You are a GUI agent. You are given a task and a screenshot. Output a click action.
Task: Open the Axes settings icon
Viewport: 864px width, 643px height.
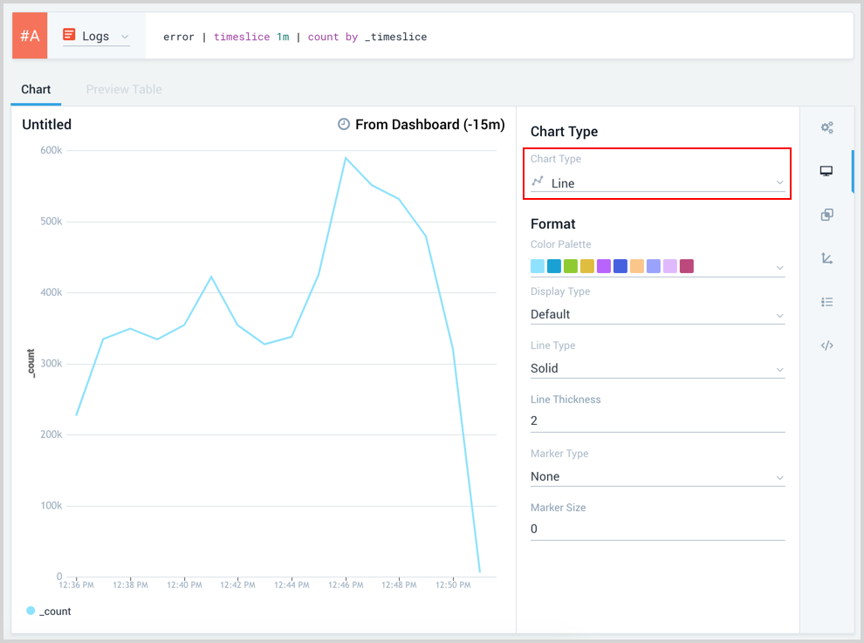(826, 258)
